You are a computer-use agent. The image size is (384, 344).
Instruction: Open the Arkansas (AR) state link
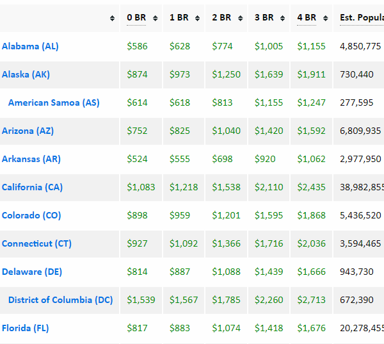coord(31,159)
